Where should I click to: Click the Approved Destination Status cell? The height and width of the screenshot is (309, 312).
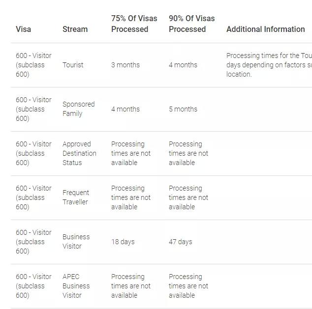tap(79, 153)
